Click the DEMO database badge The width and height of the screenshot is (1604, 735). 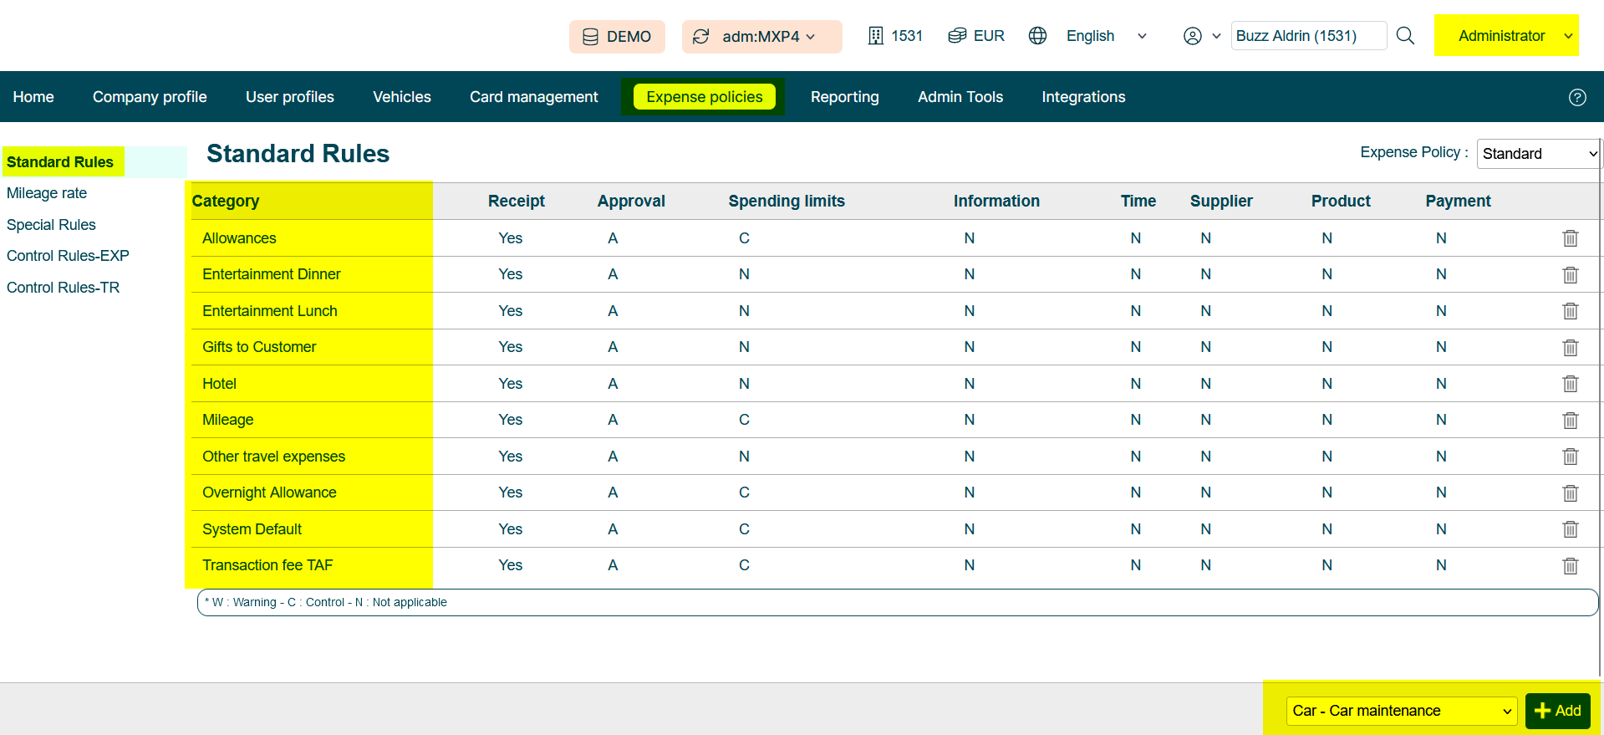(x=617, y=37)
